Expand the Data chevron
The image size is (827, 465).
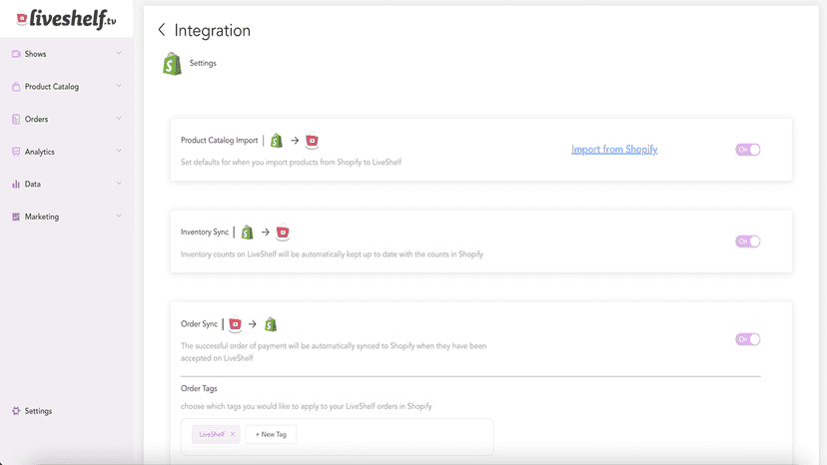click(x=119, y=184)
